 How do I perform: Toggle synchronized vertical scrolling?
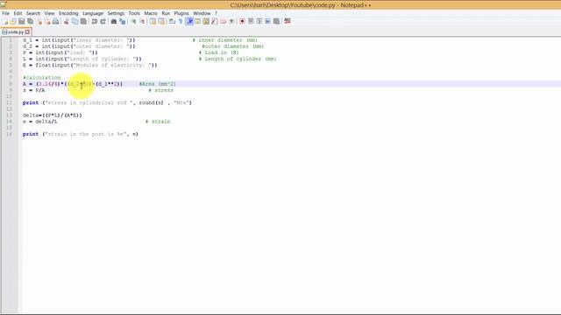(x=153, y=21)
